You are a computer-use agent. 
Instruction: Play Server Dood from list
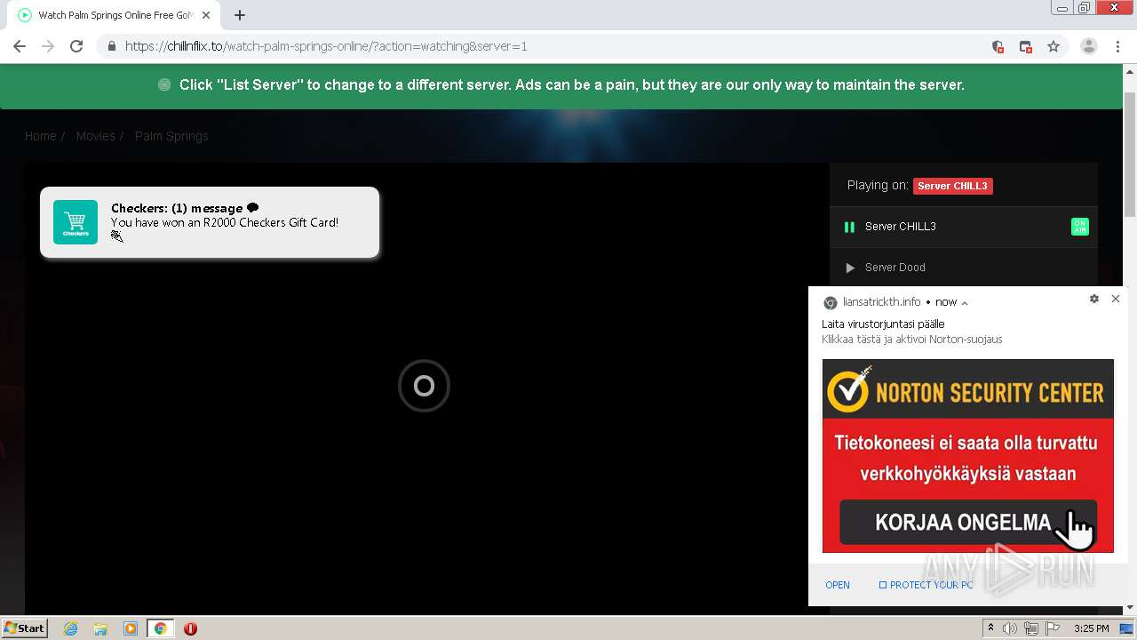pyautogui.click(x=850, y=268)
